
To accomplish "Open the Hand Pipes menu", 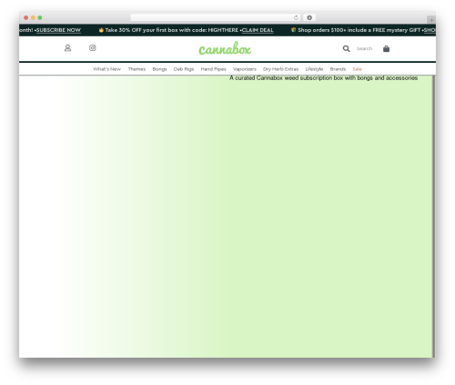I will tap(213, 69).
